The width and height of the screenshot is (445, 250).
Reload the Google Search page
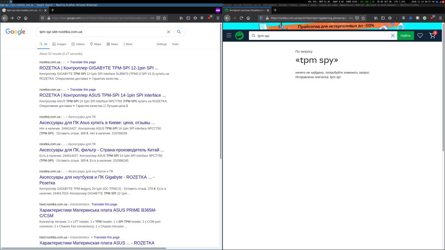pos(19,18)
